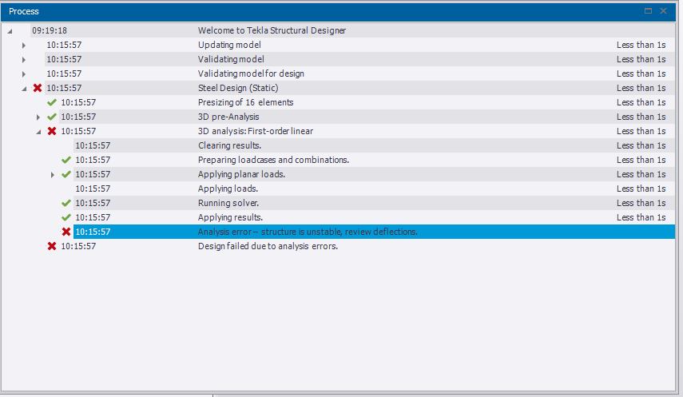Maximize the Process panel

coord(648,11)
